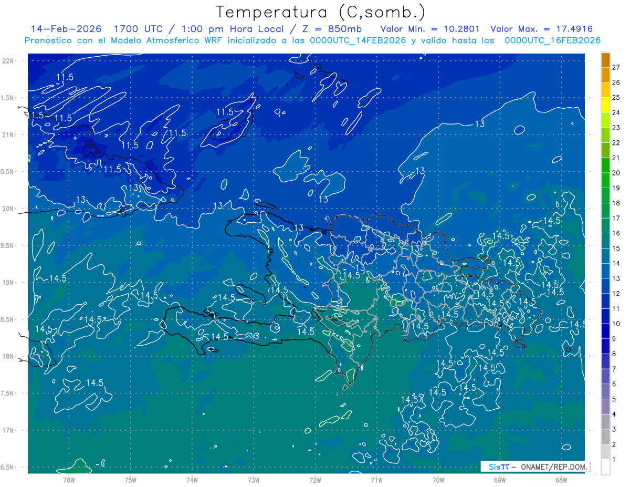Click the "76W" longitude label

point(69,480)
